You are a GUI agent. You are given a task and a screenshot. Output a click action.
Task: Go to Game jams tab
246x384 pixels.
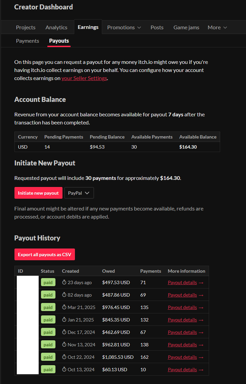click(186, 28)
